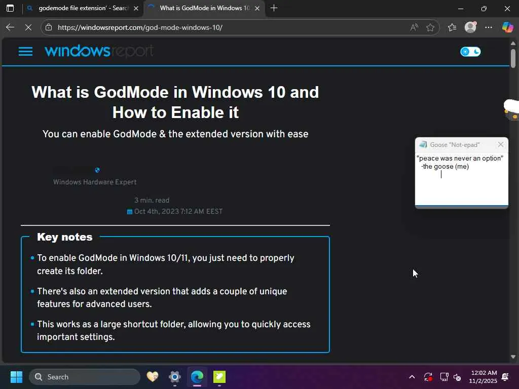This screenshot has width=519, height=389.
Task: Open the Favorites list
Action: point(452,27)
